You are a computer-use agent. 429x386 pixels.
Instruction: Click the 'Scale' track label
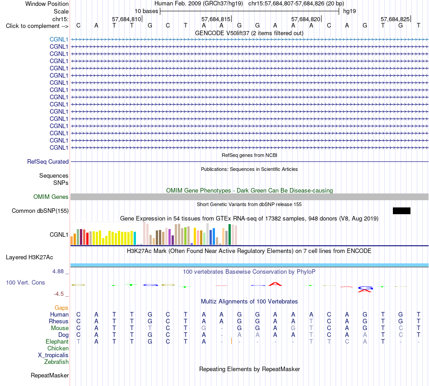61,11
